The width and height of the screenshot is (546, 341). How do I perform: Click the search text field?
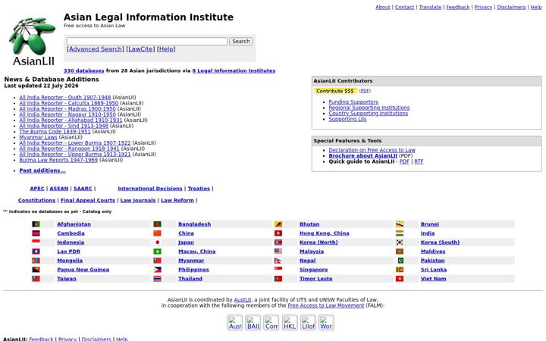(x=147, y=41)
